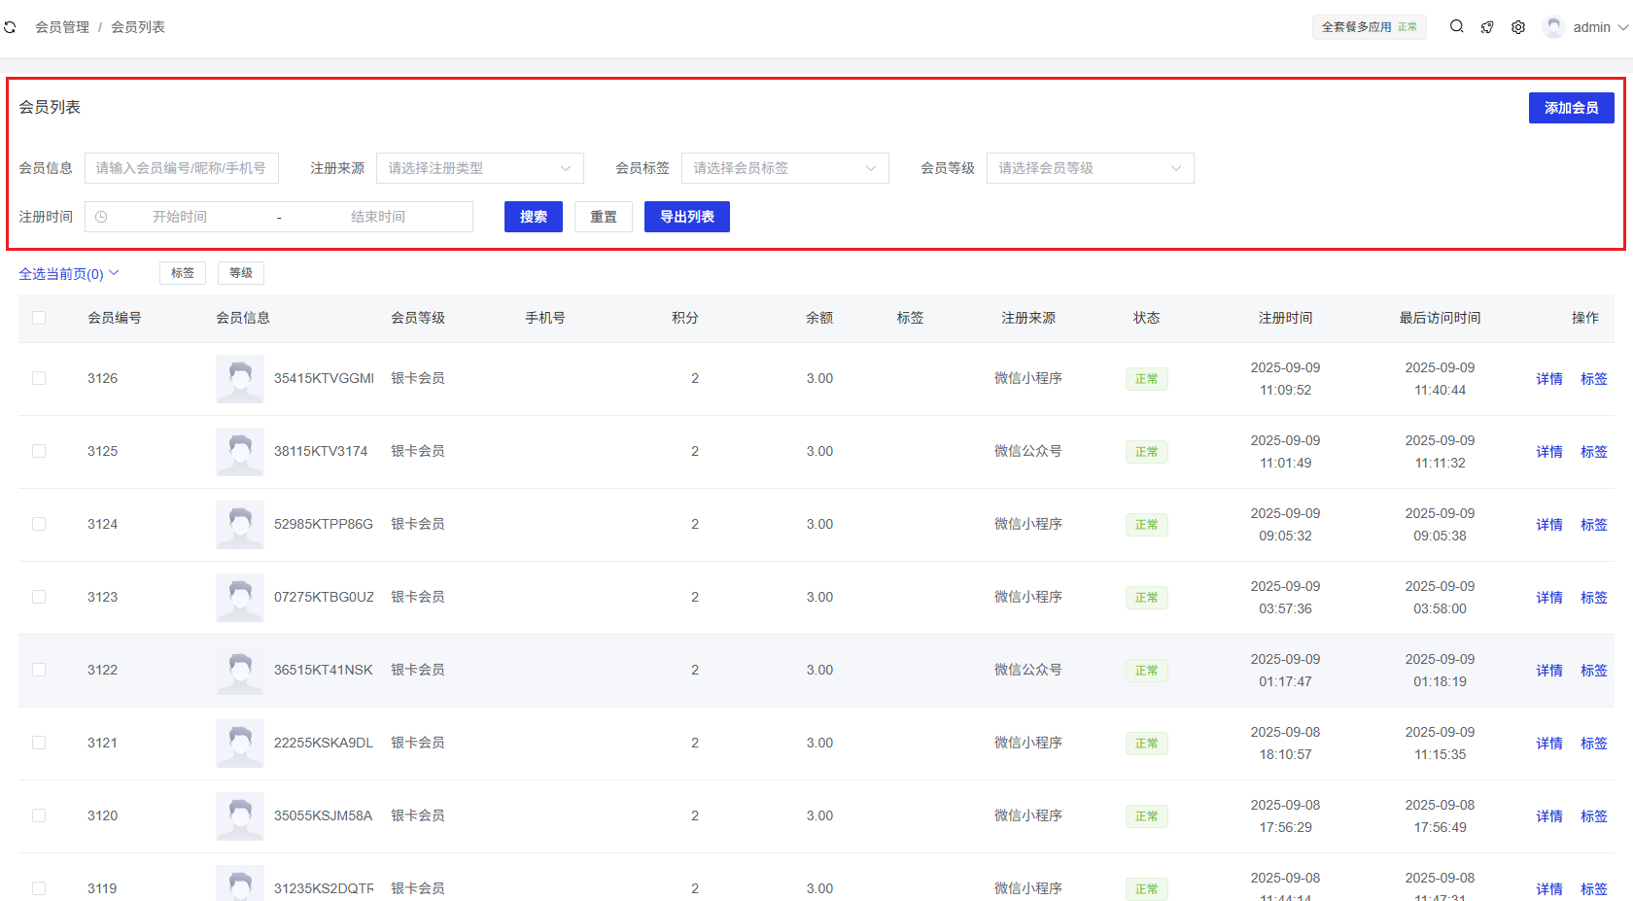The width and height of the screenshot is (1633, 901).
Task: Open the 会员等级 selector
Action: (x=1090, y=168)
